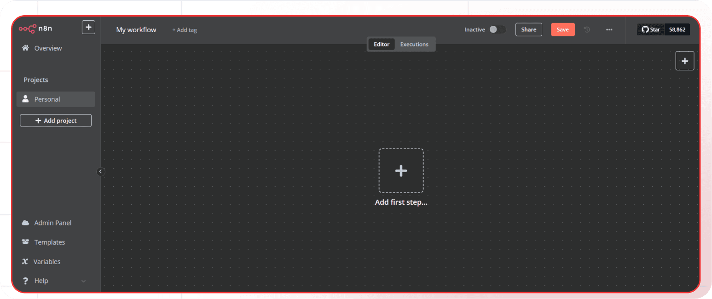712x299 pixels.
Task: Click the Add first step placeholder
Action: 401,171
